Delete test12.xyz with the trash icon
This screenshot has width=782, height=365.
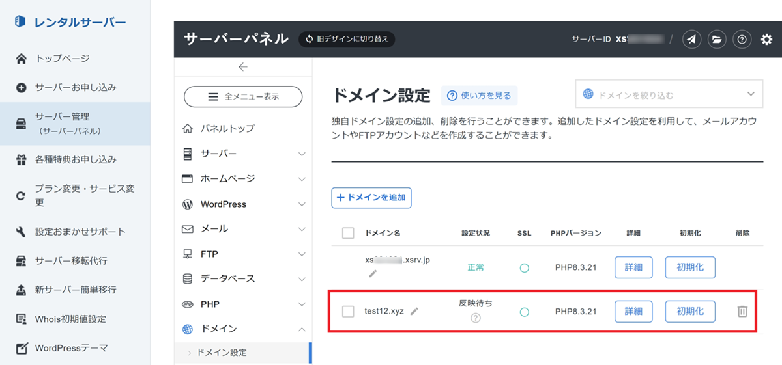742,312
